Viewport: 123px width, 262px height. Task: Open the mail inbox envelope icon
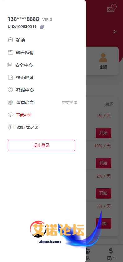112,8
